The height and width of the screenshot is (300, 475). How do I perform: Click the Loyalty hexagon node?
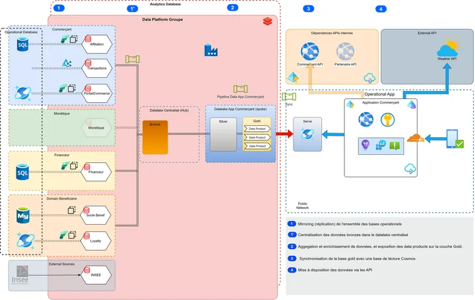[96, 241]
